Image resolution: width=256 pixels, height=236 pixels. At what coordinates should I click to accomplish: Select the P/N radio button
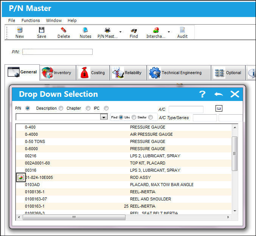click(x=28, y=108)
